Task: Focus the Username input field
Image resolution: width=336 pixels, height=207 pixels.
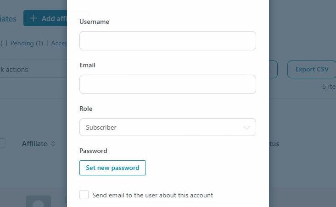Action: (168, 41)
